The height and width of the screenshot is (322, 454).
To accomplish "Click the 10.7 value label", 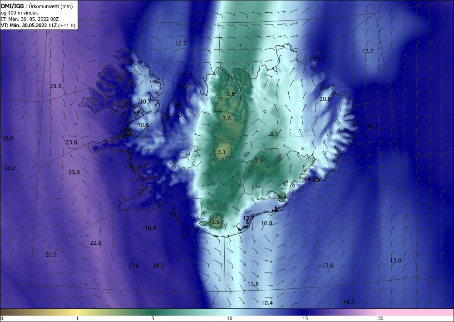I will point(145,102).
